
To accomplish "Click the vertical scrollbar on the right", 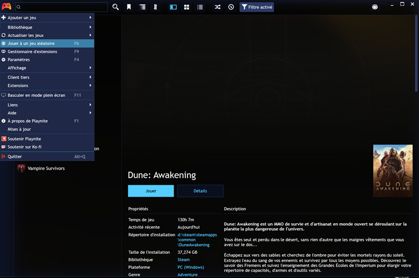I will point(417,54).
